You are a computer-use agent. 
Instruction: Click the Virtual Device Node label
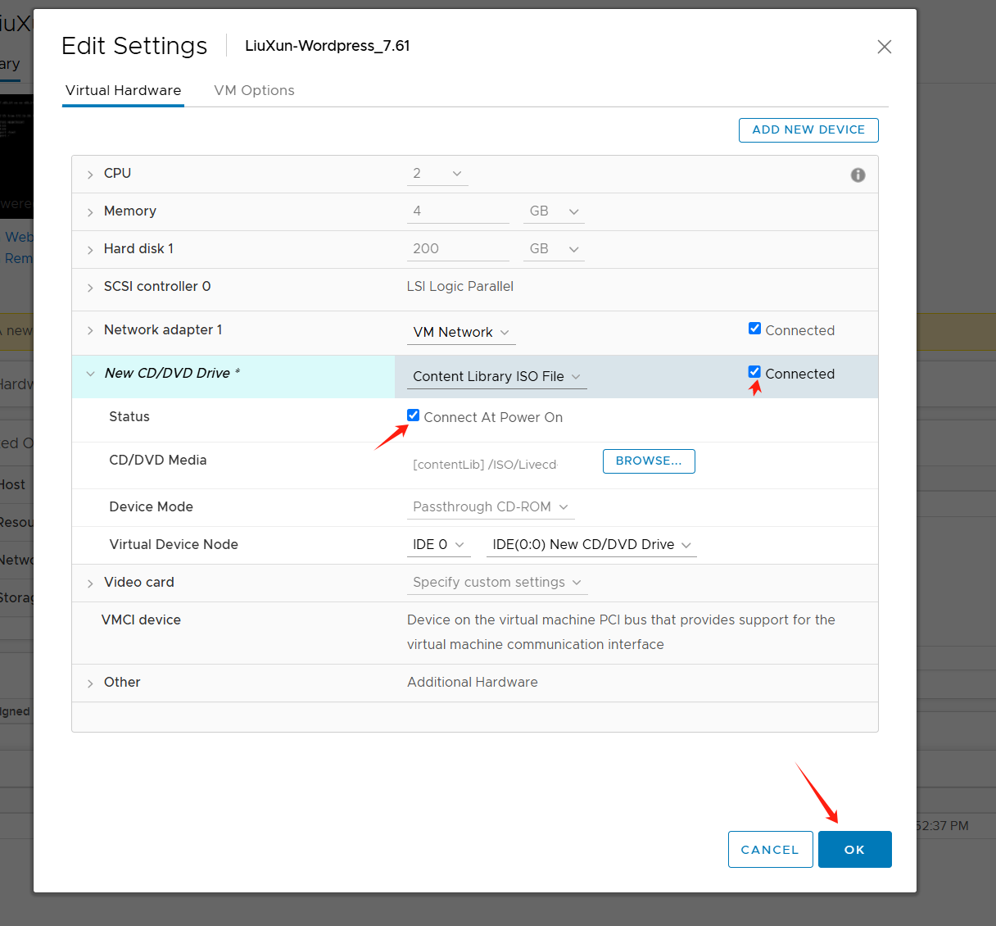(x=174, y=544)
